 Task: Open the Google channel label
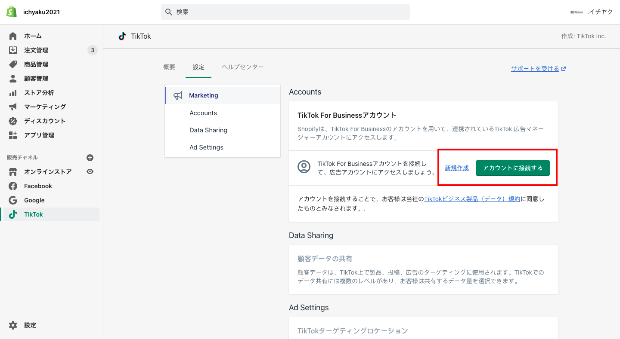(x=34, y=200)
